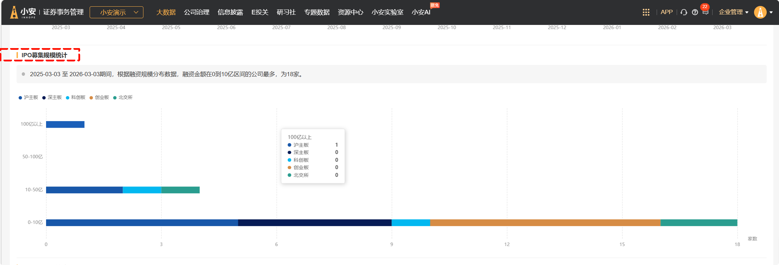Viewport: 779px width, 265px height.
Task: Toggle 沪主板 series in chart legend
Action: (x=28, y=98)
